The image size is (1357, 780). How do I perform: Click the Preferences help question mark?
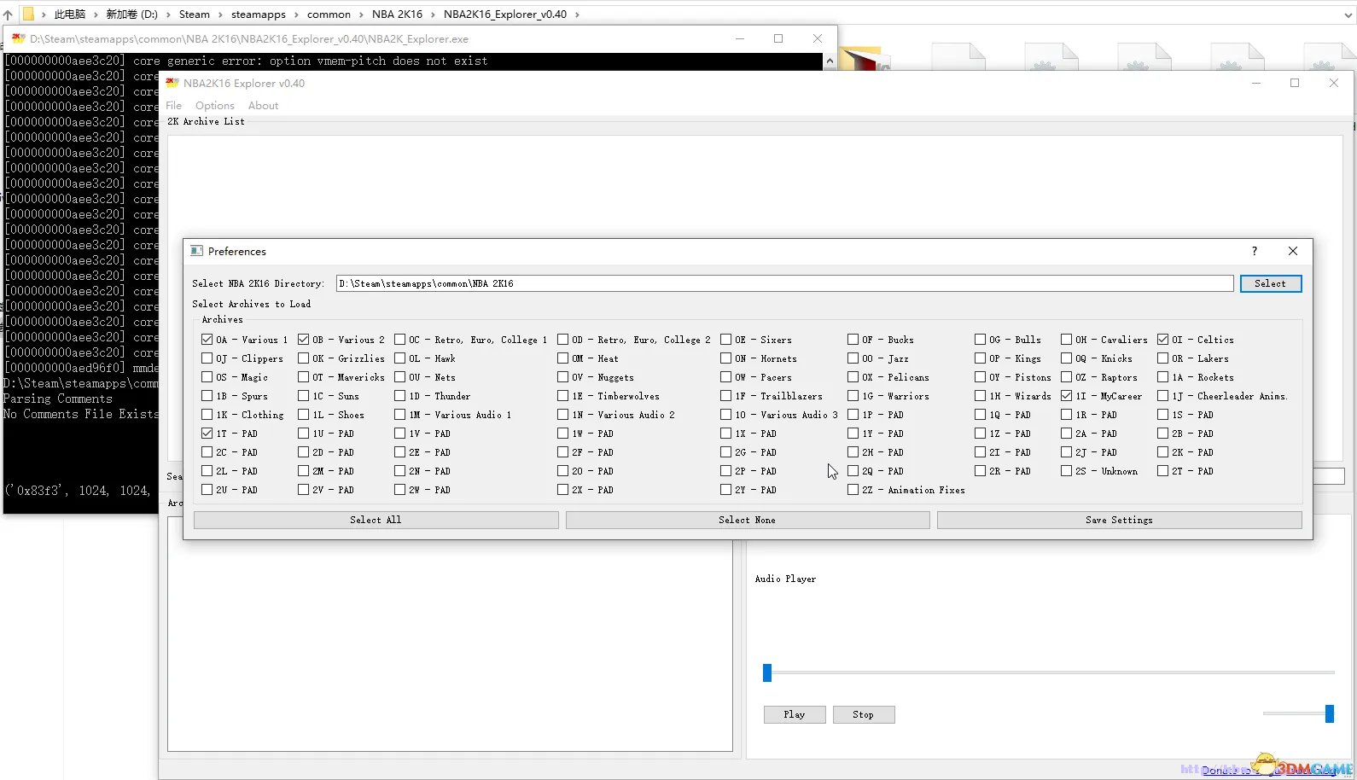tap(1254, 251)
